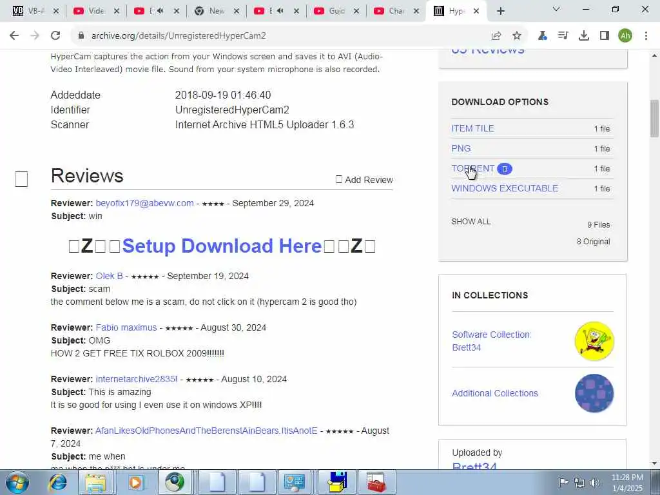
Task: Reload the archive.org page
Action: click(55, 36)
